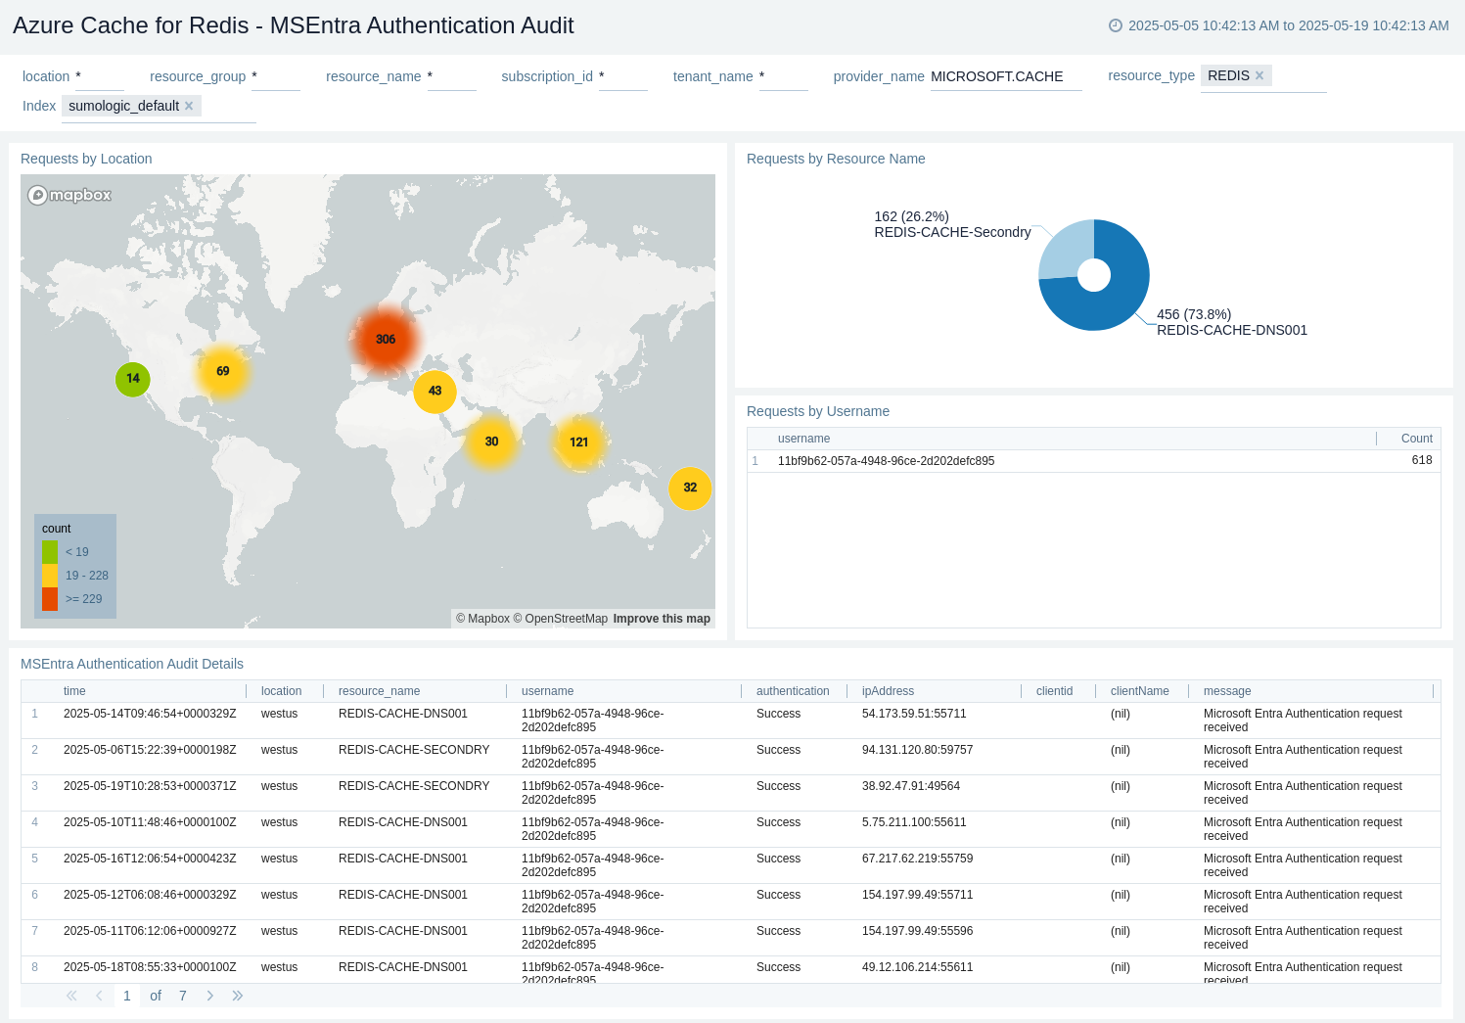
Task: Click the 43 cluster marker on map
Action: point(435,391)
